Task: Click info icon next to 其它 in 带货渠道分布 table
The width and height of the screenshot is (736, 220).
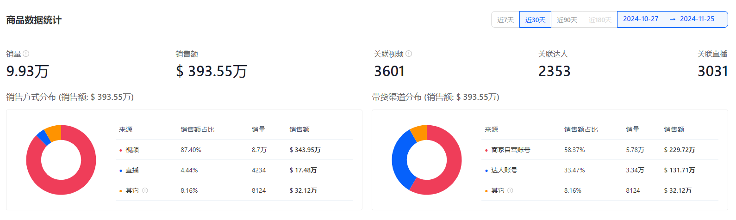Action: pyautogui.click(x=510, y=190)
